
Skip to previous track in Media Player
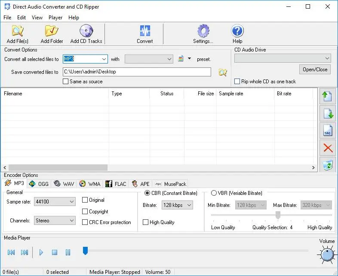point(11,252)
